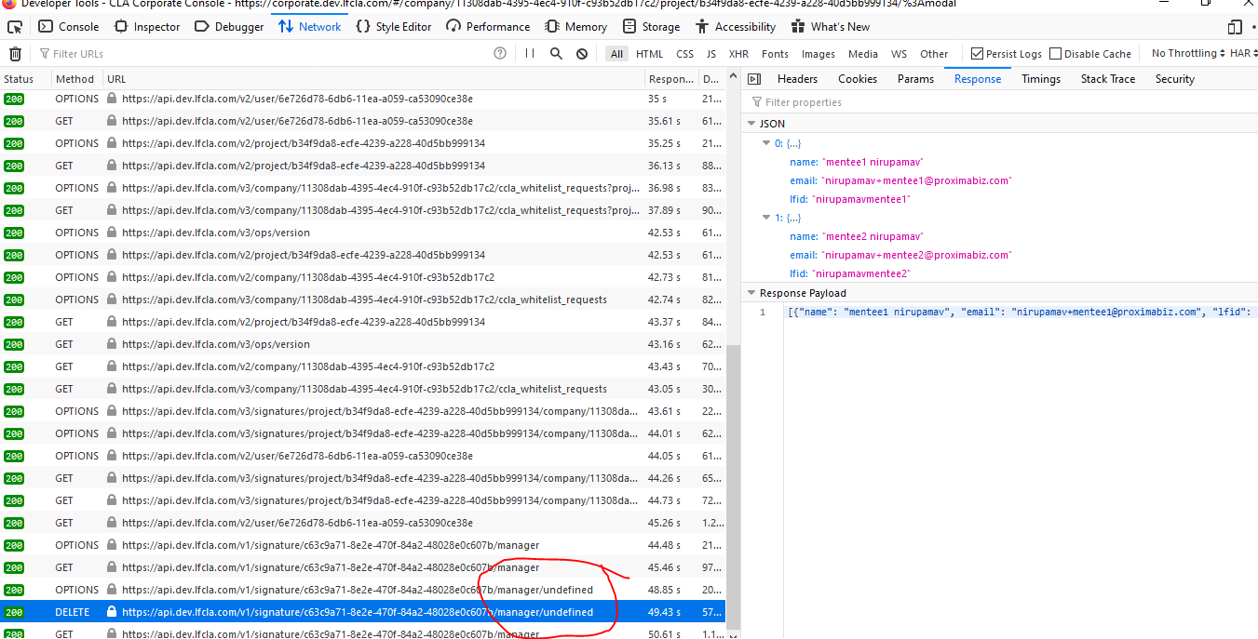Activate the block-URL icon
Image resolution: width=1258 pixels, height=639 pixels.
(581, 53)
